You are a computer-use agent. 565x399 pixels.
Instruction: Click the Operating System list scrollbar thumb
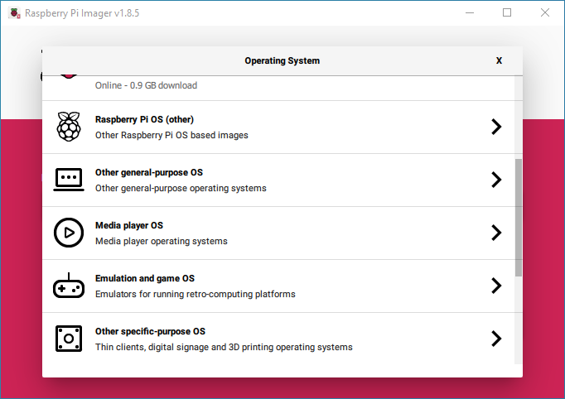click(518, 218)
